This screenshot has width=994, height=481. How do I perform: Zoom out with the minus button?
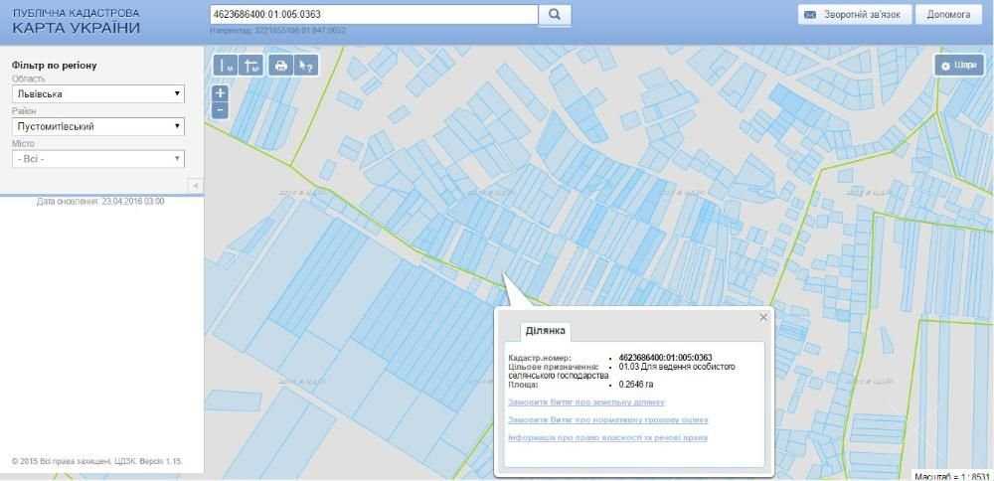pyautogui.click(x=220, y=109)
